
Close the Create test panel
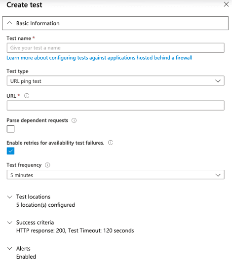coord(226,4)
